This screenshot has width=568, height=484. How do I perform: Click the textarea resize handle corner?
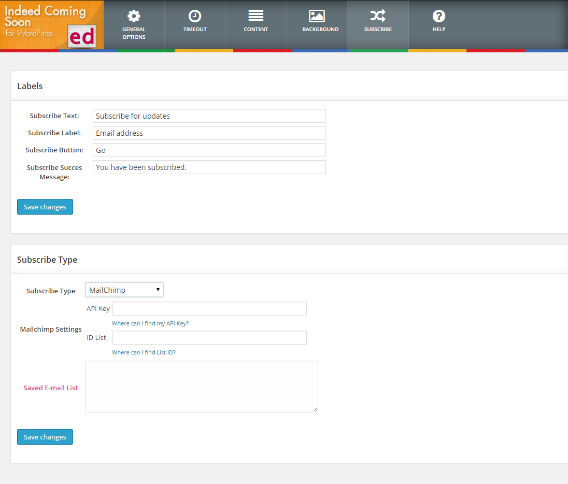(315, 409)
